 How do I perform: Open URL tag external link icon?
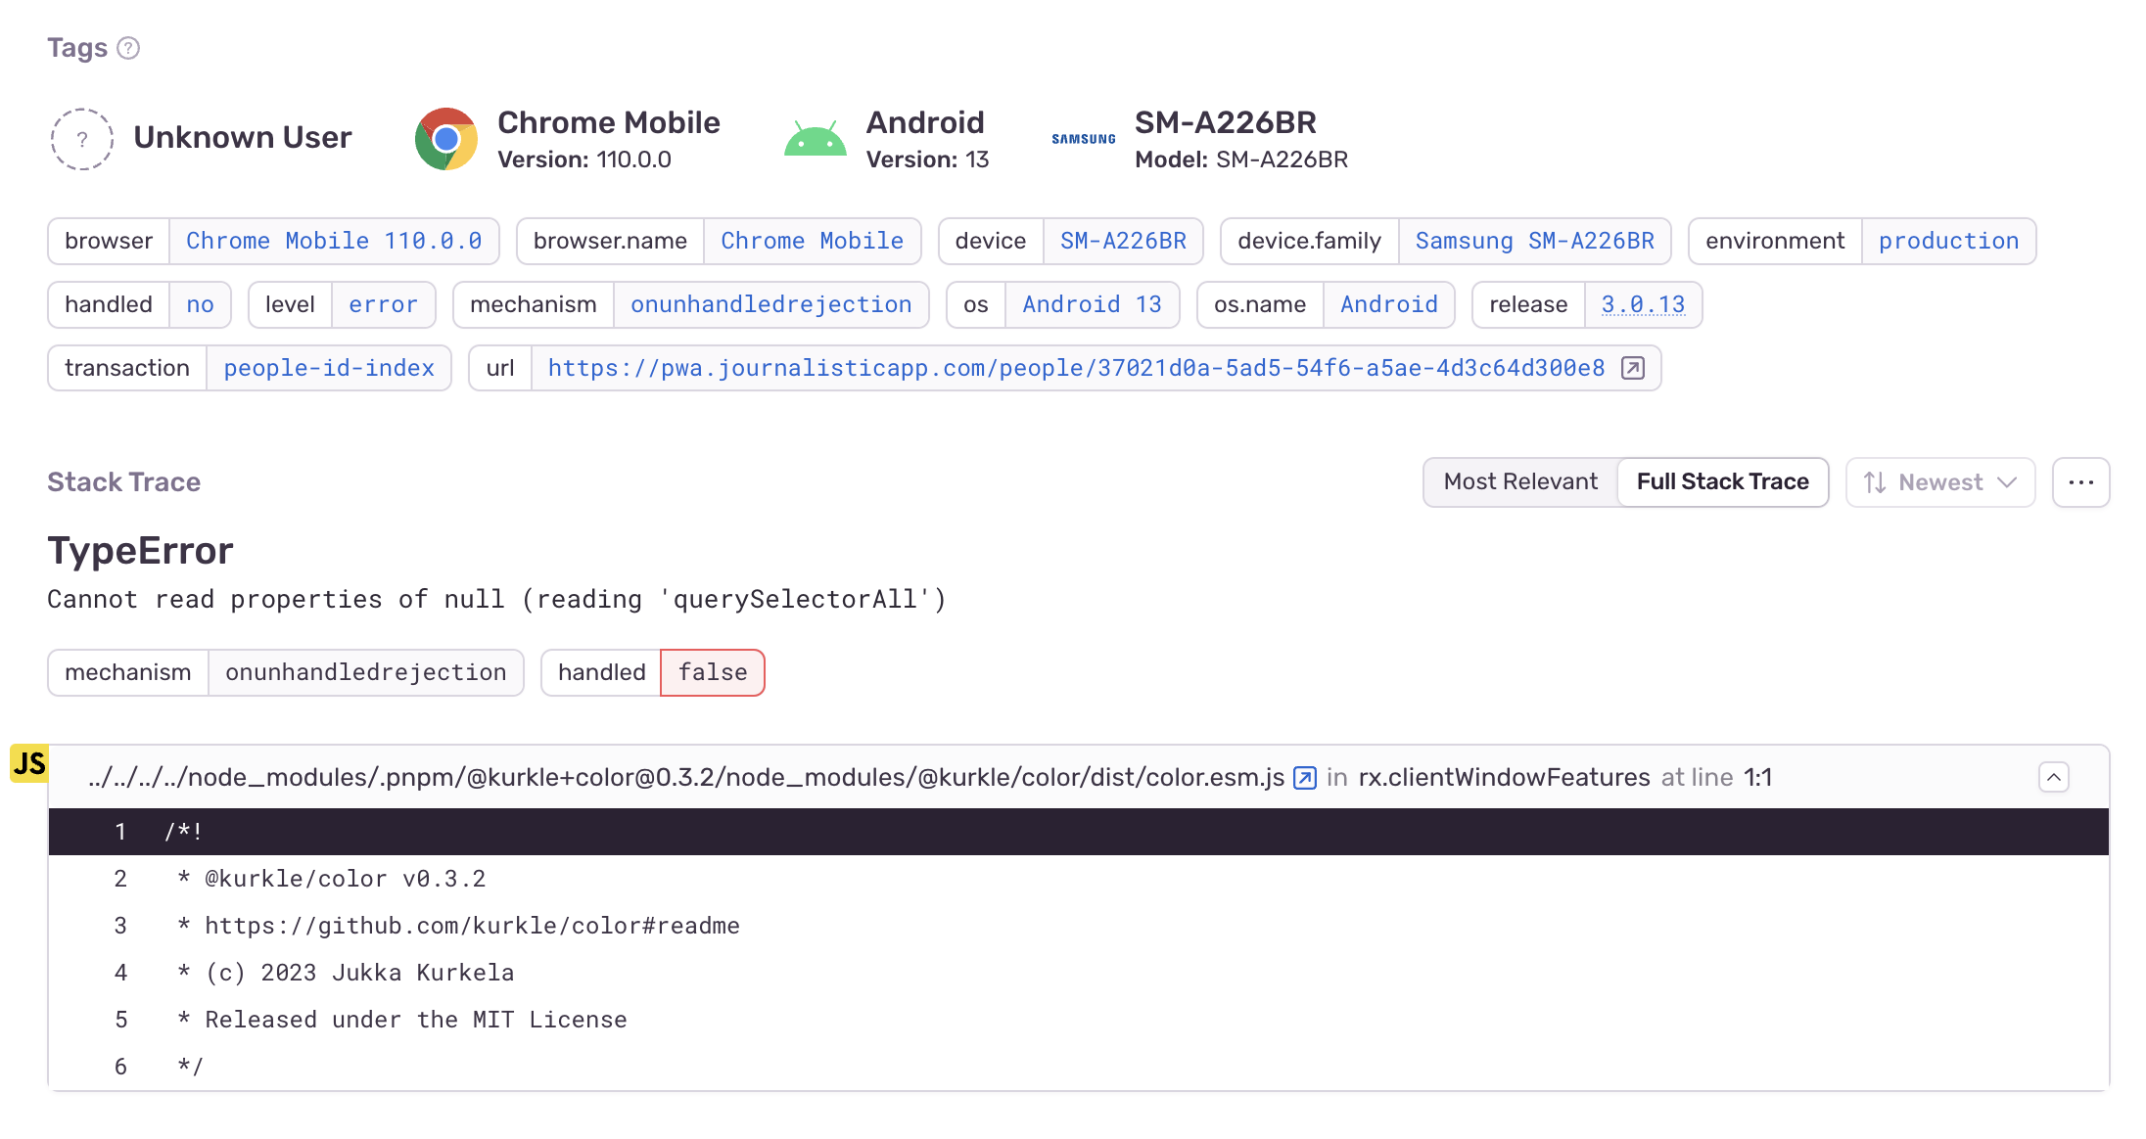tap(1633, 368)
